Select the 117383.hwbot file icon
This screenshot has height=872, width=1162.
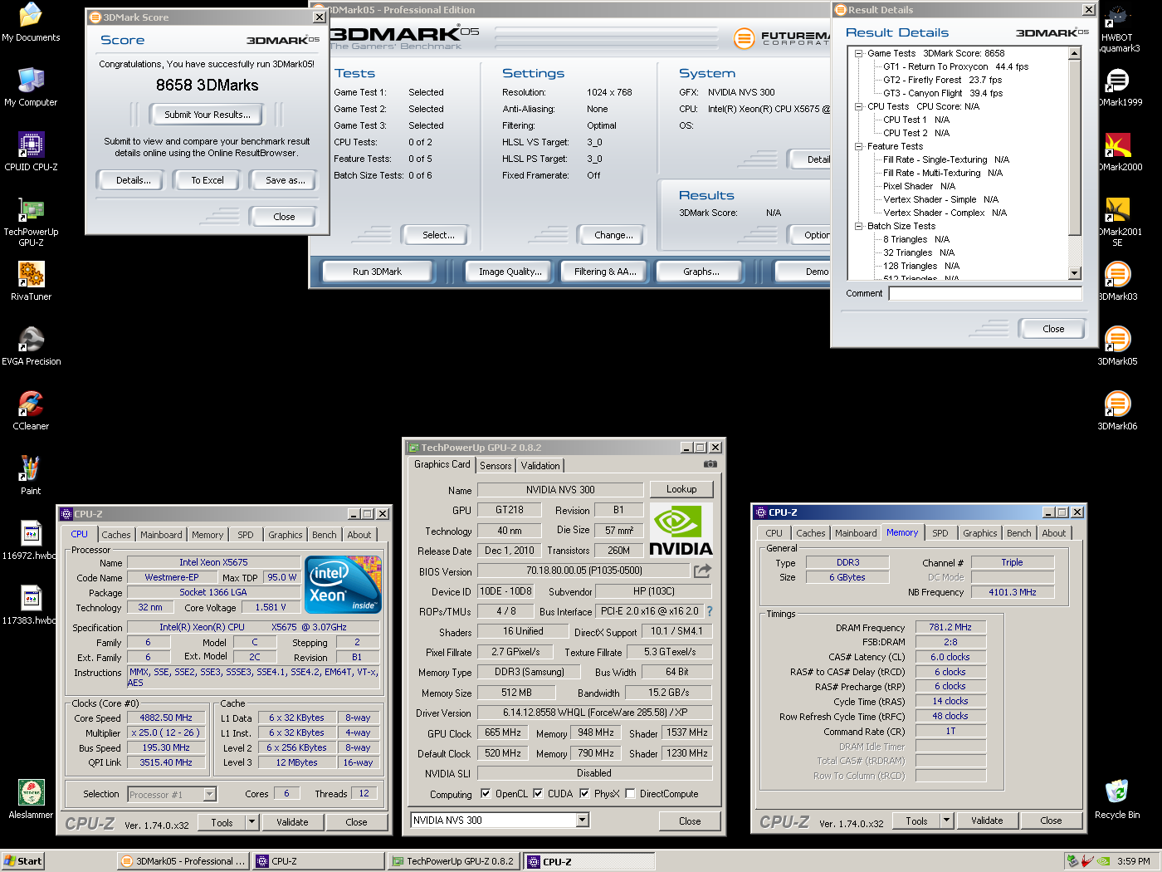31,605
